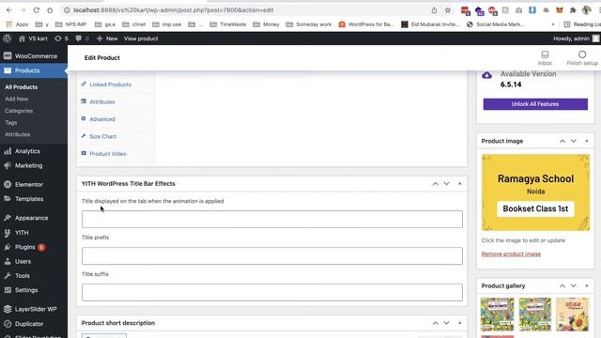Open Tags submenu
The image size is (601, 338).
(x=11, y=123)
